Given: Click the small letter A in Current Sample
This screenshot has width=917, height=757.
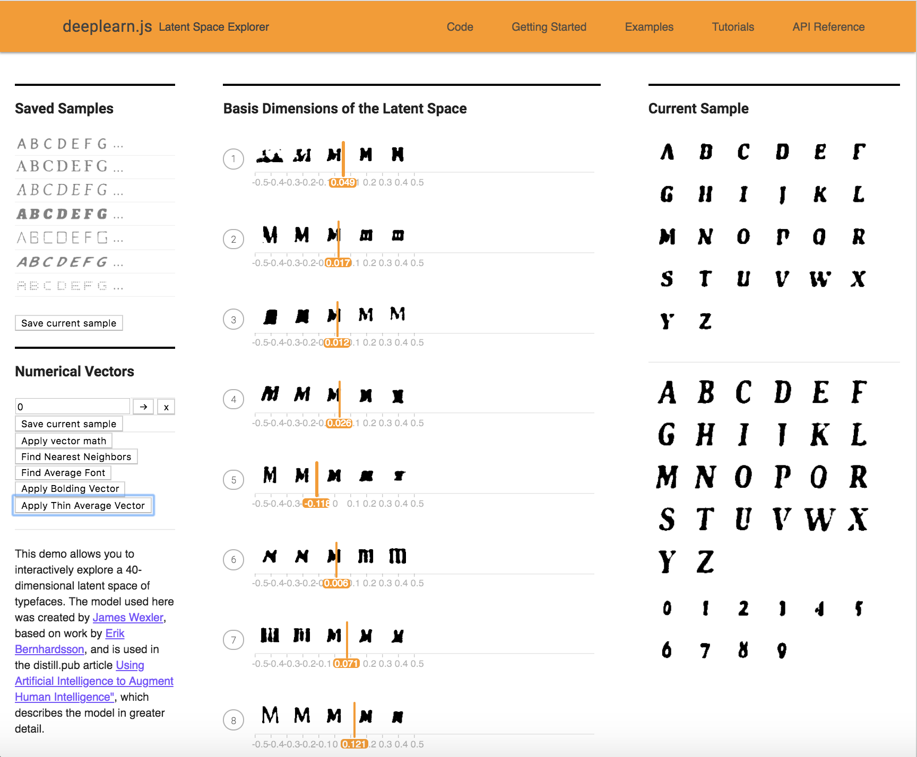Looking at the screenshot, I should coord(667,152).
